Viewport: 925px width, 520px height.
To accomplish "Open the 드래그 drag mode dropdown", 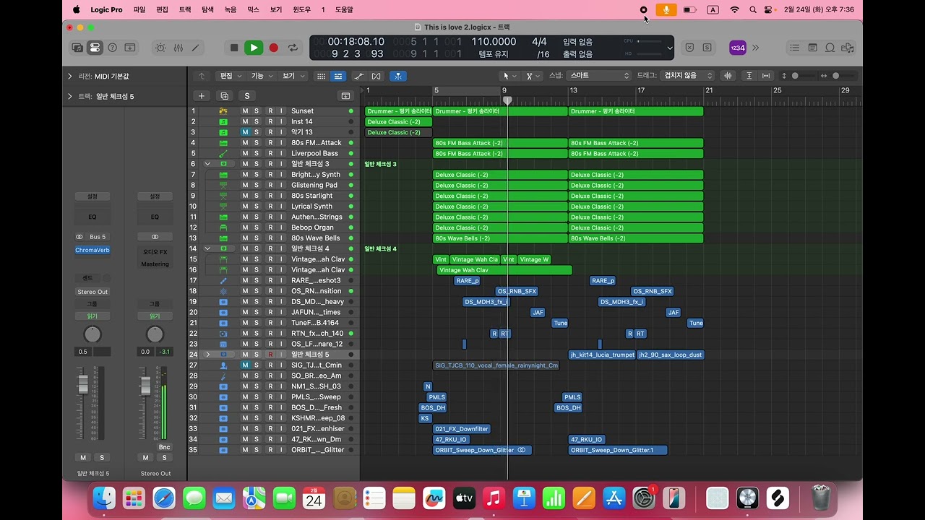I will point(688,76).
